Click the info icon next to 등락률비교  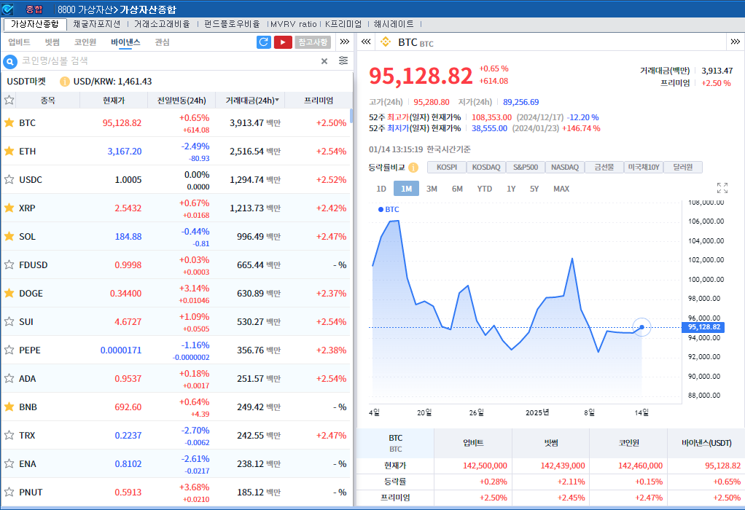412,166
